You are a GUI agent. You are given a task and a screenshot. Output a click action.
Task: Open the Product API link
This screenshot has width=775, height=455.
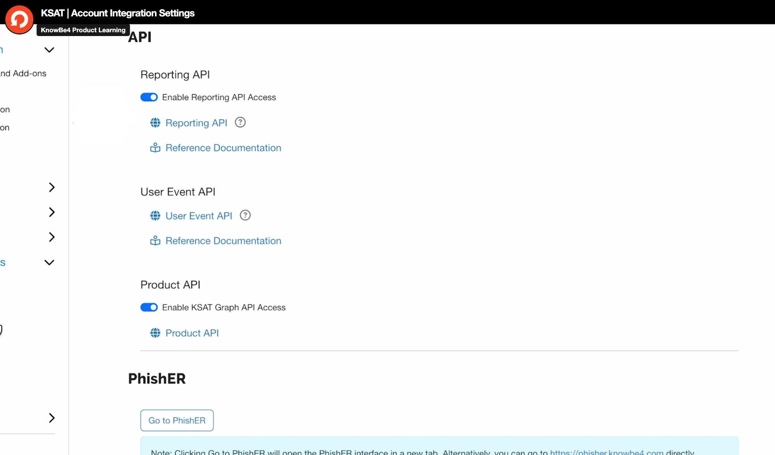[192, 333]
